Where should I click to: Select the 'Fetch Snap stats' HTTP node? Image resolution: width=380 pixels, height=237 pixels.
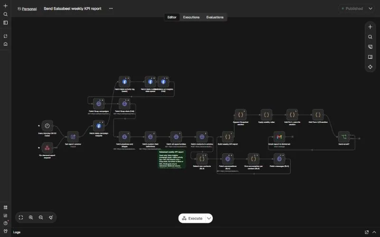pyautogui.click(x=124, y=104)
